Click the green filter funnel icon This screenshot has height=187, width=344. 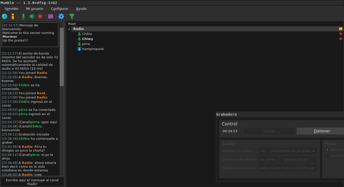(72, 16)
